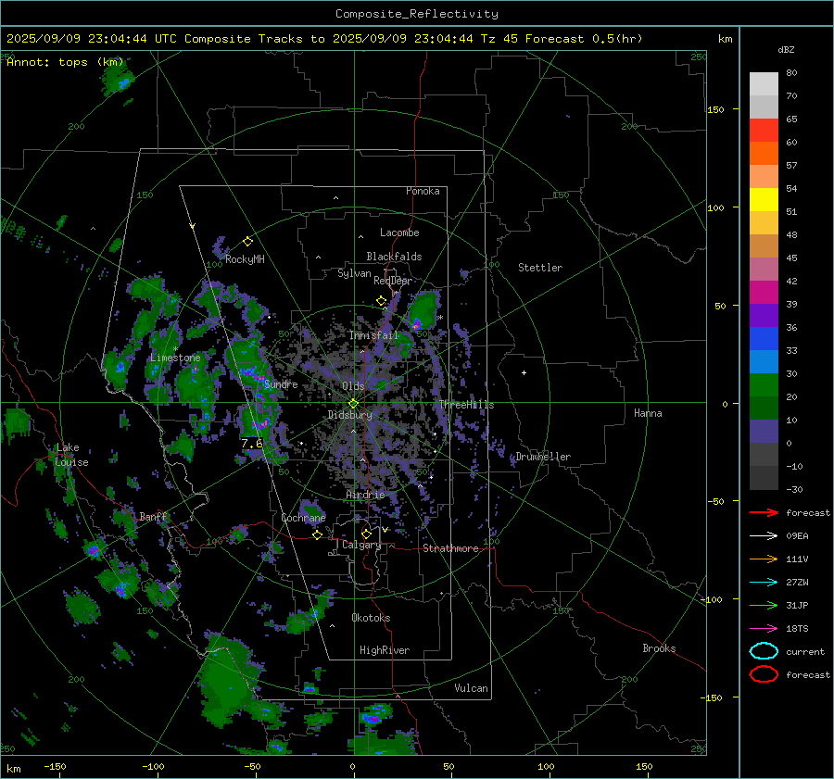
Task: Click the orange 111V arrow in the legend
Action: 764,559
